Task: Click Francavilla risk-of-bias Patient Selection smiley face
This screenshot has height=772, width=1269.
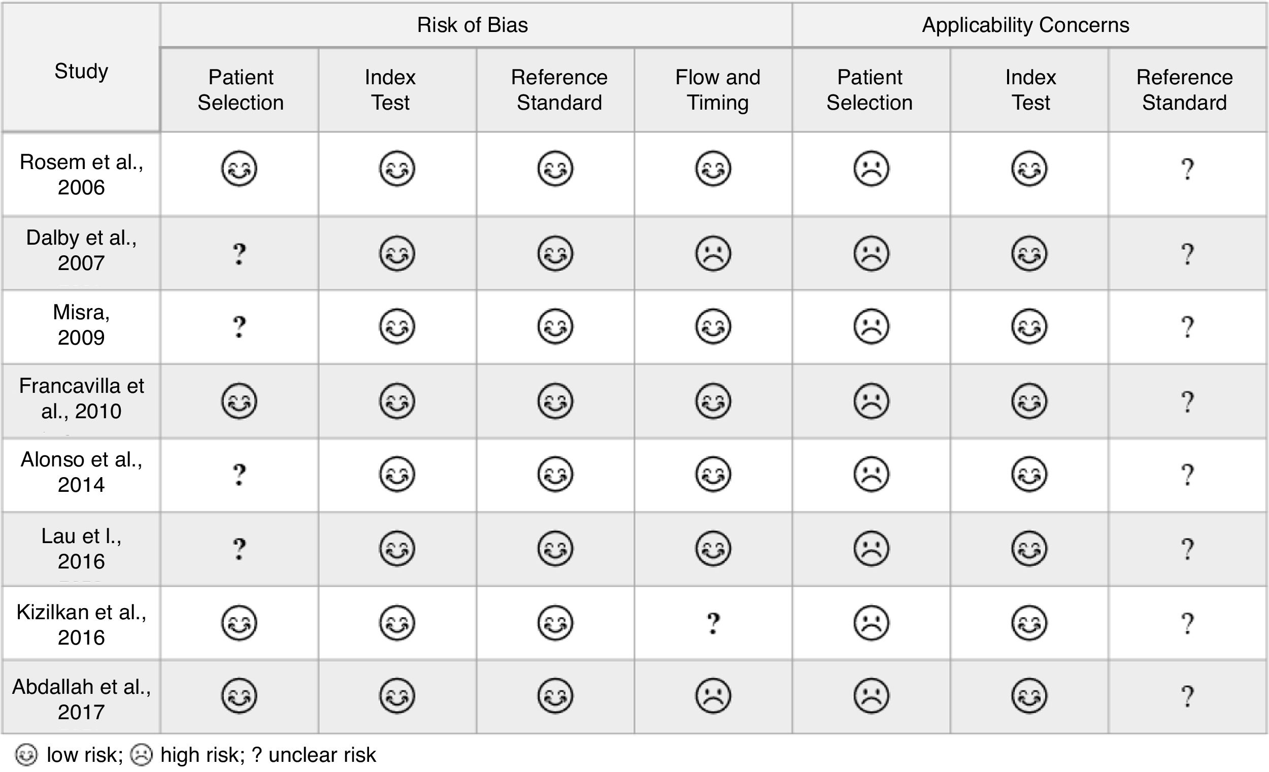Action: pyautogui.click(x=239, y=401)
